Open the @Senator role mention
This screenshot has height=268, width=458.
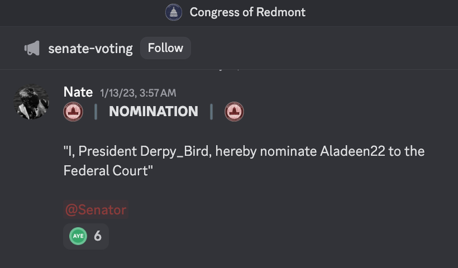96,210
